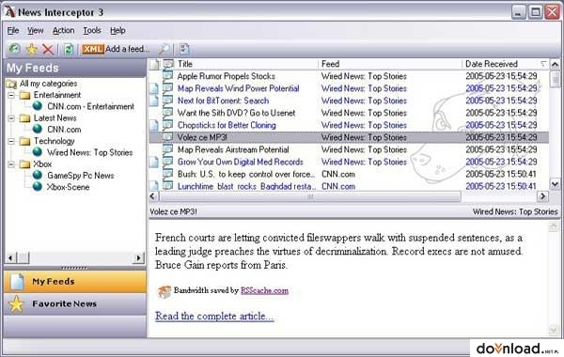Click the news list horizontal scrollbar thumb
The height and width of the screenshot is (357, 564).
310,196
